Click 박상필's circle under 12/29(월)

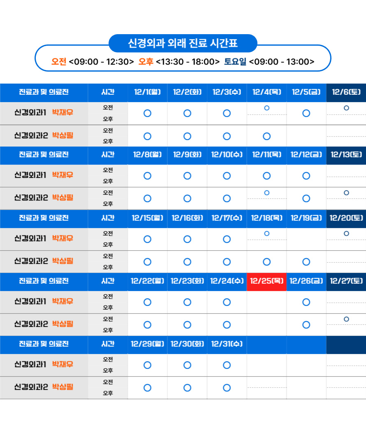[147, 388]
